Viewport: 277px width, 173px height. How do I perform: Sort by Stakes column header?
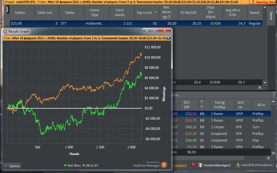pyautogui.click(x=20, y=13)
